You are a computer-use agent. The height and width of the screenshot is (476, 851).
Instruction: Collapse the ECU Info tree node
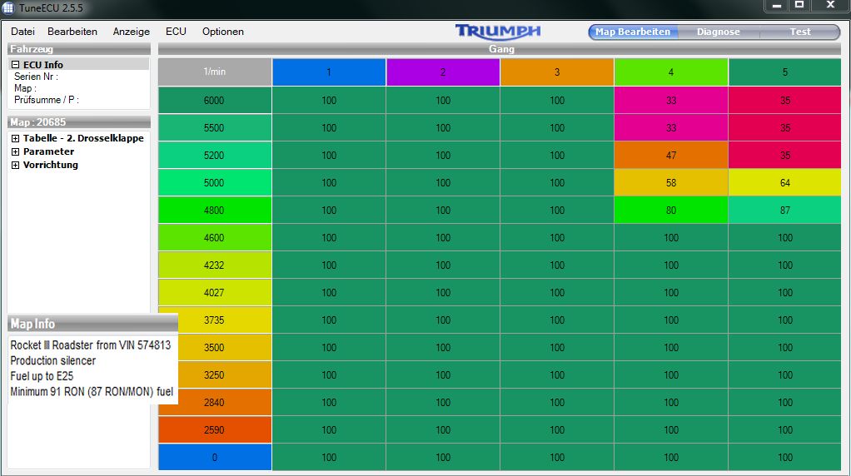[x=16, y=65]
